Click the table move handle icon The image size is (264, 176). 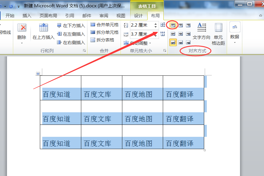[x=38, y=74]
